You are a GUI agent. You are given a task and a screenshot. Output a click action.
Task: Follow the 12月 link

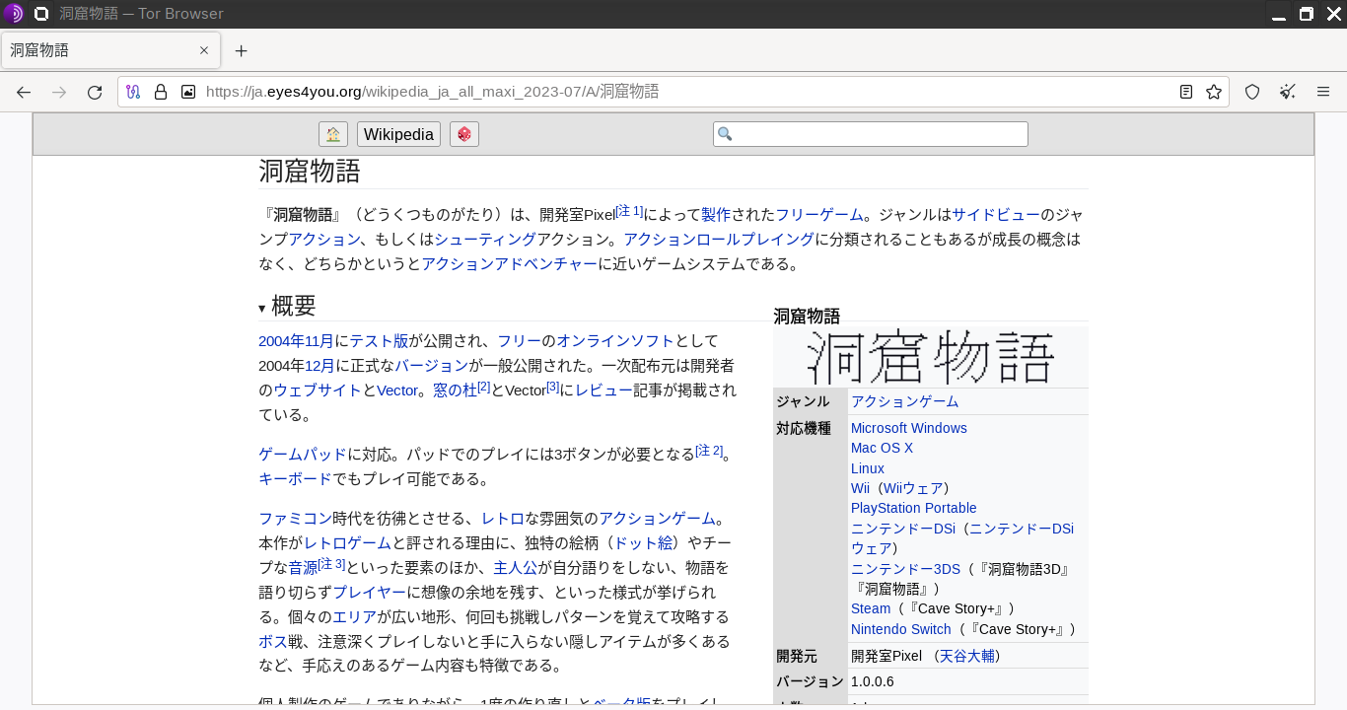pyautogui.click(x=319, y=365)
